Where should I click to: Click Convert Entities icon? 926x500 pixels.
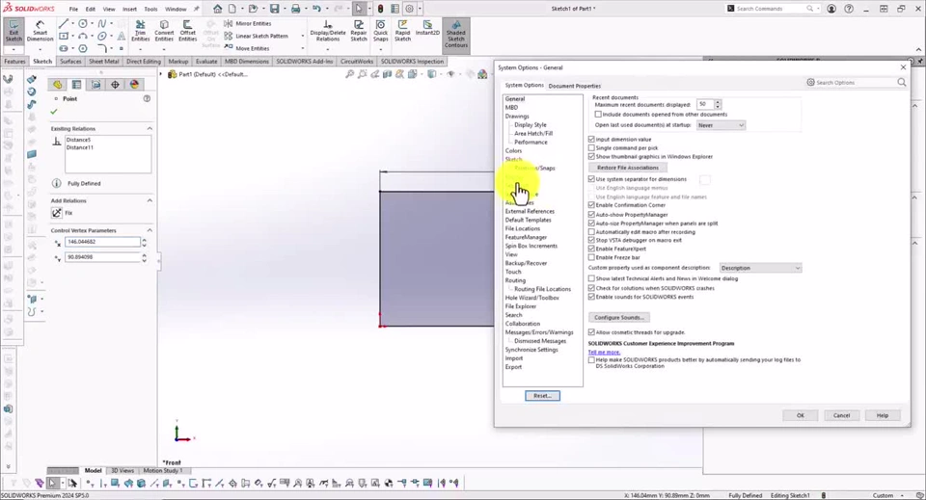pyautogui.click(x=164, y=31)
